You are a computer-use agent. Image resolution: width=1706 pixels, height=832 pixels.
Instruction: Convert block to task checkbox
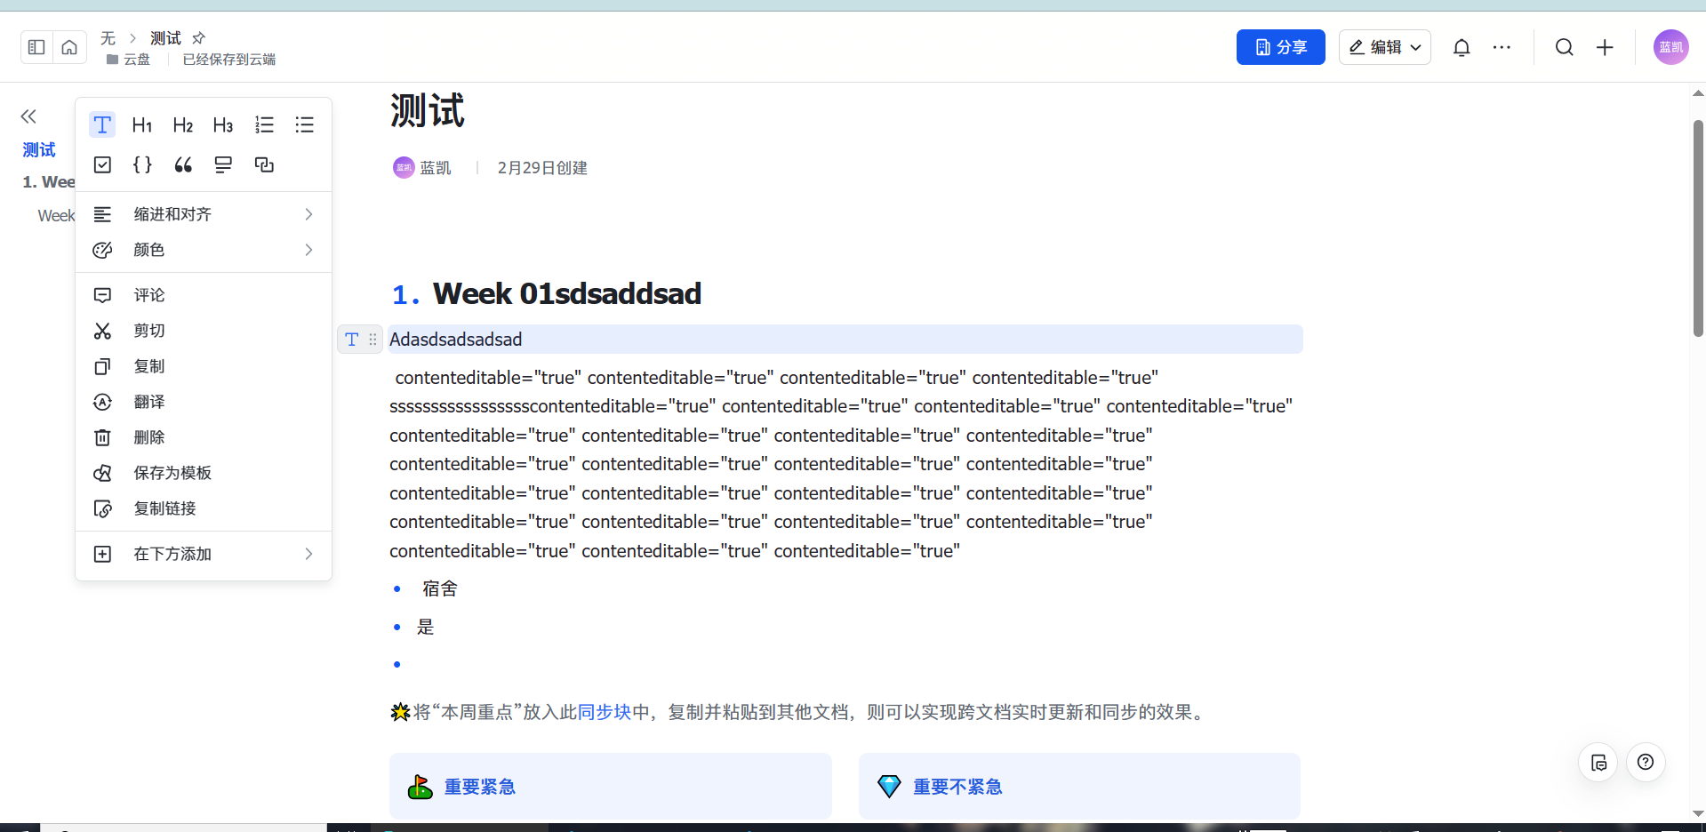[x=102, y=165]
